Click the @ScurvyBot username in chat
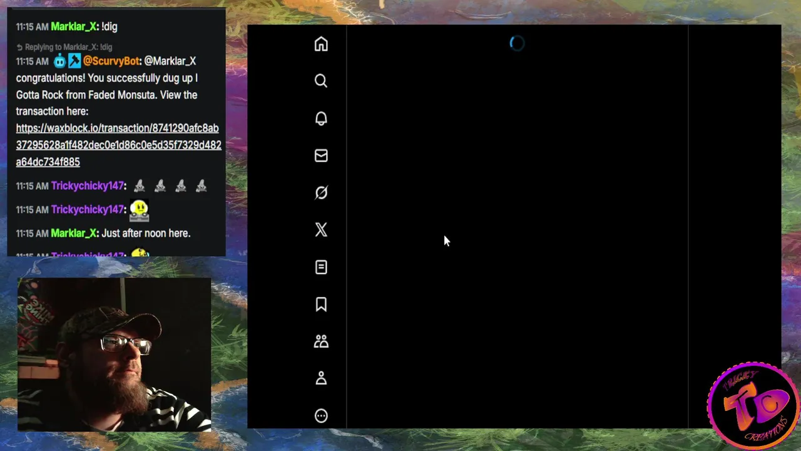 (111, 61)
